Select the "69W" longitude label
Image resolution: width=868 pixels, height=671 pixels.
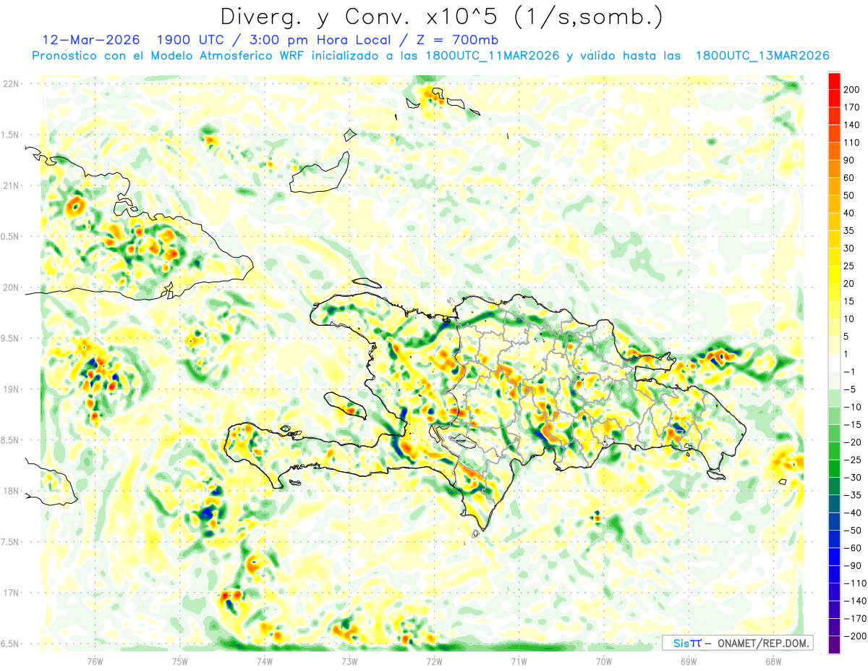point(689,660)
